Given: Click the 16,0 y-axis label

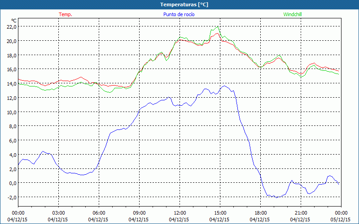Looking at the screenshot, I should click(x=12, y=69).
